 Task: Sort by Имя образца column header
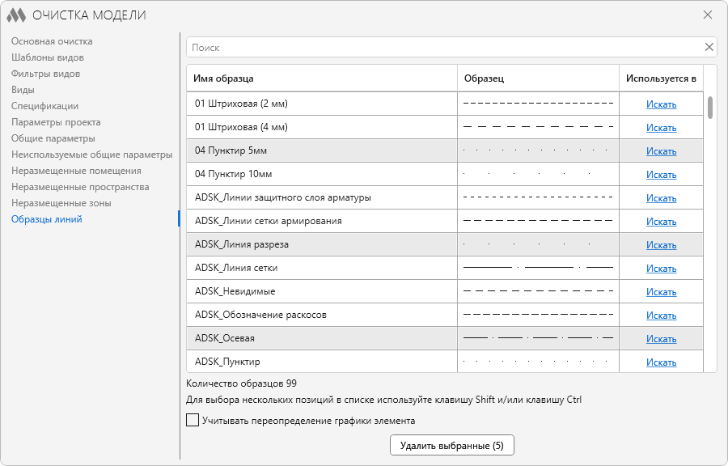point(322,78)
